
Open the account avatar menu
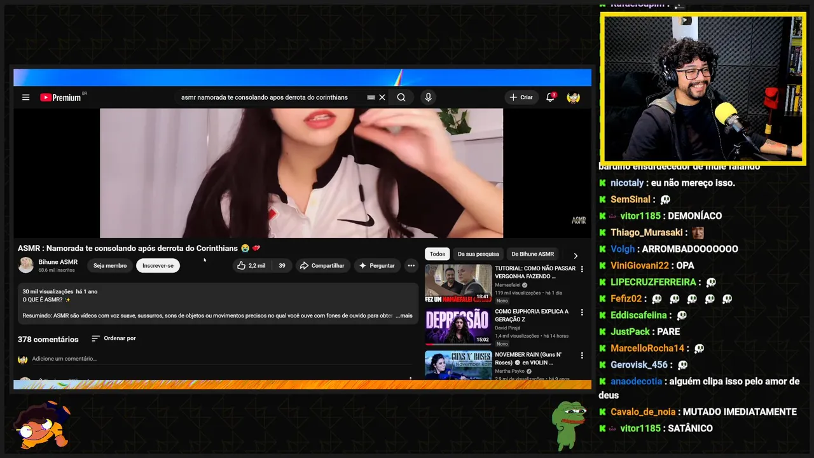point(574,97)
